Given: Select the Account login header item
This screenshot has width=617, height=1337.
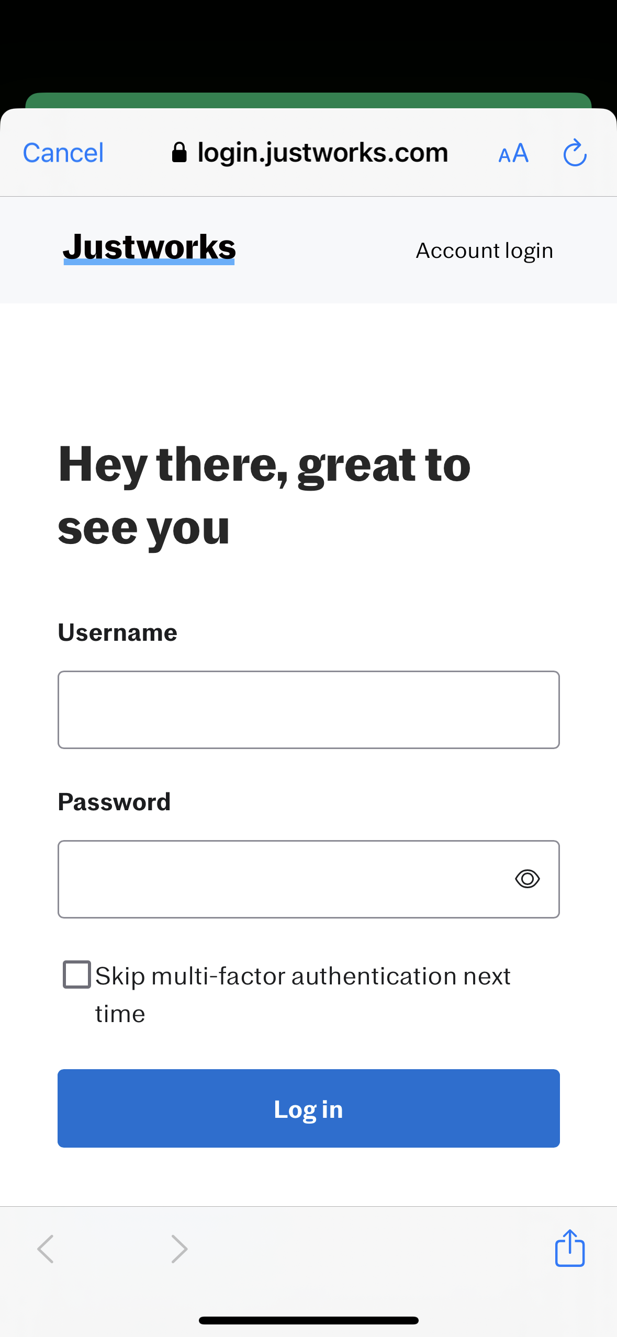Looking at the screenshot, I should [x=485, y=251].
